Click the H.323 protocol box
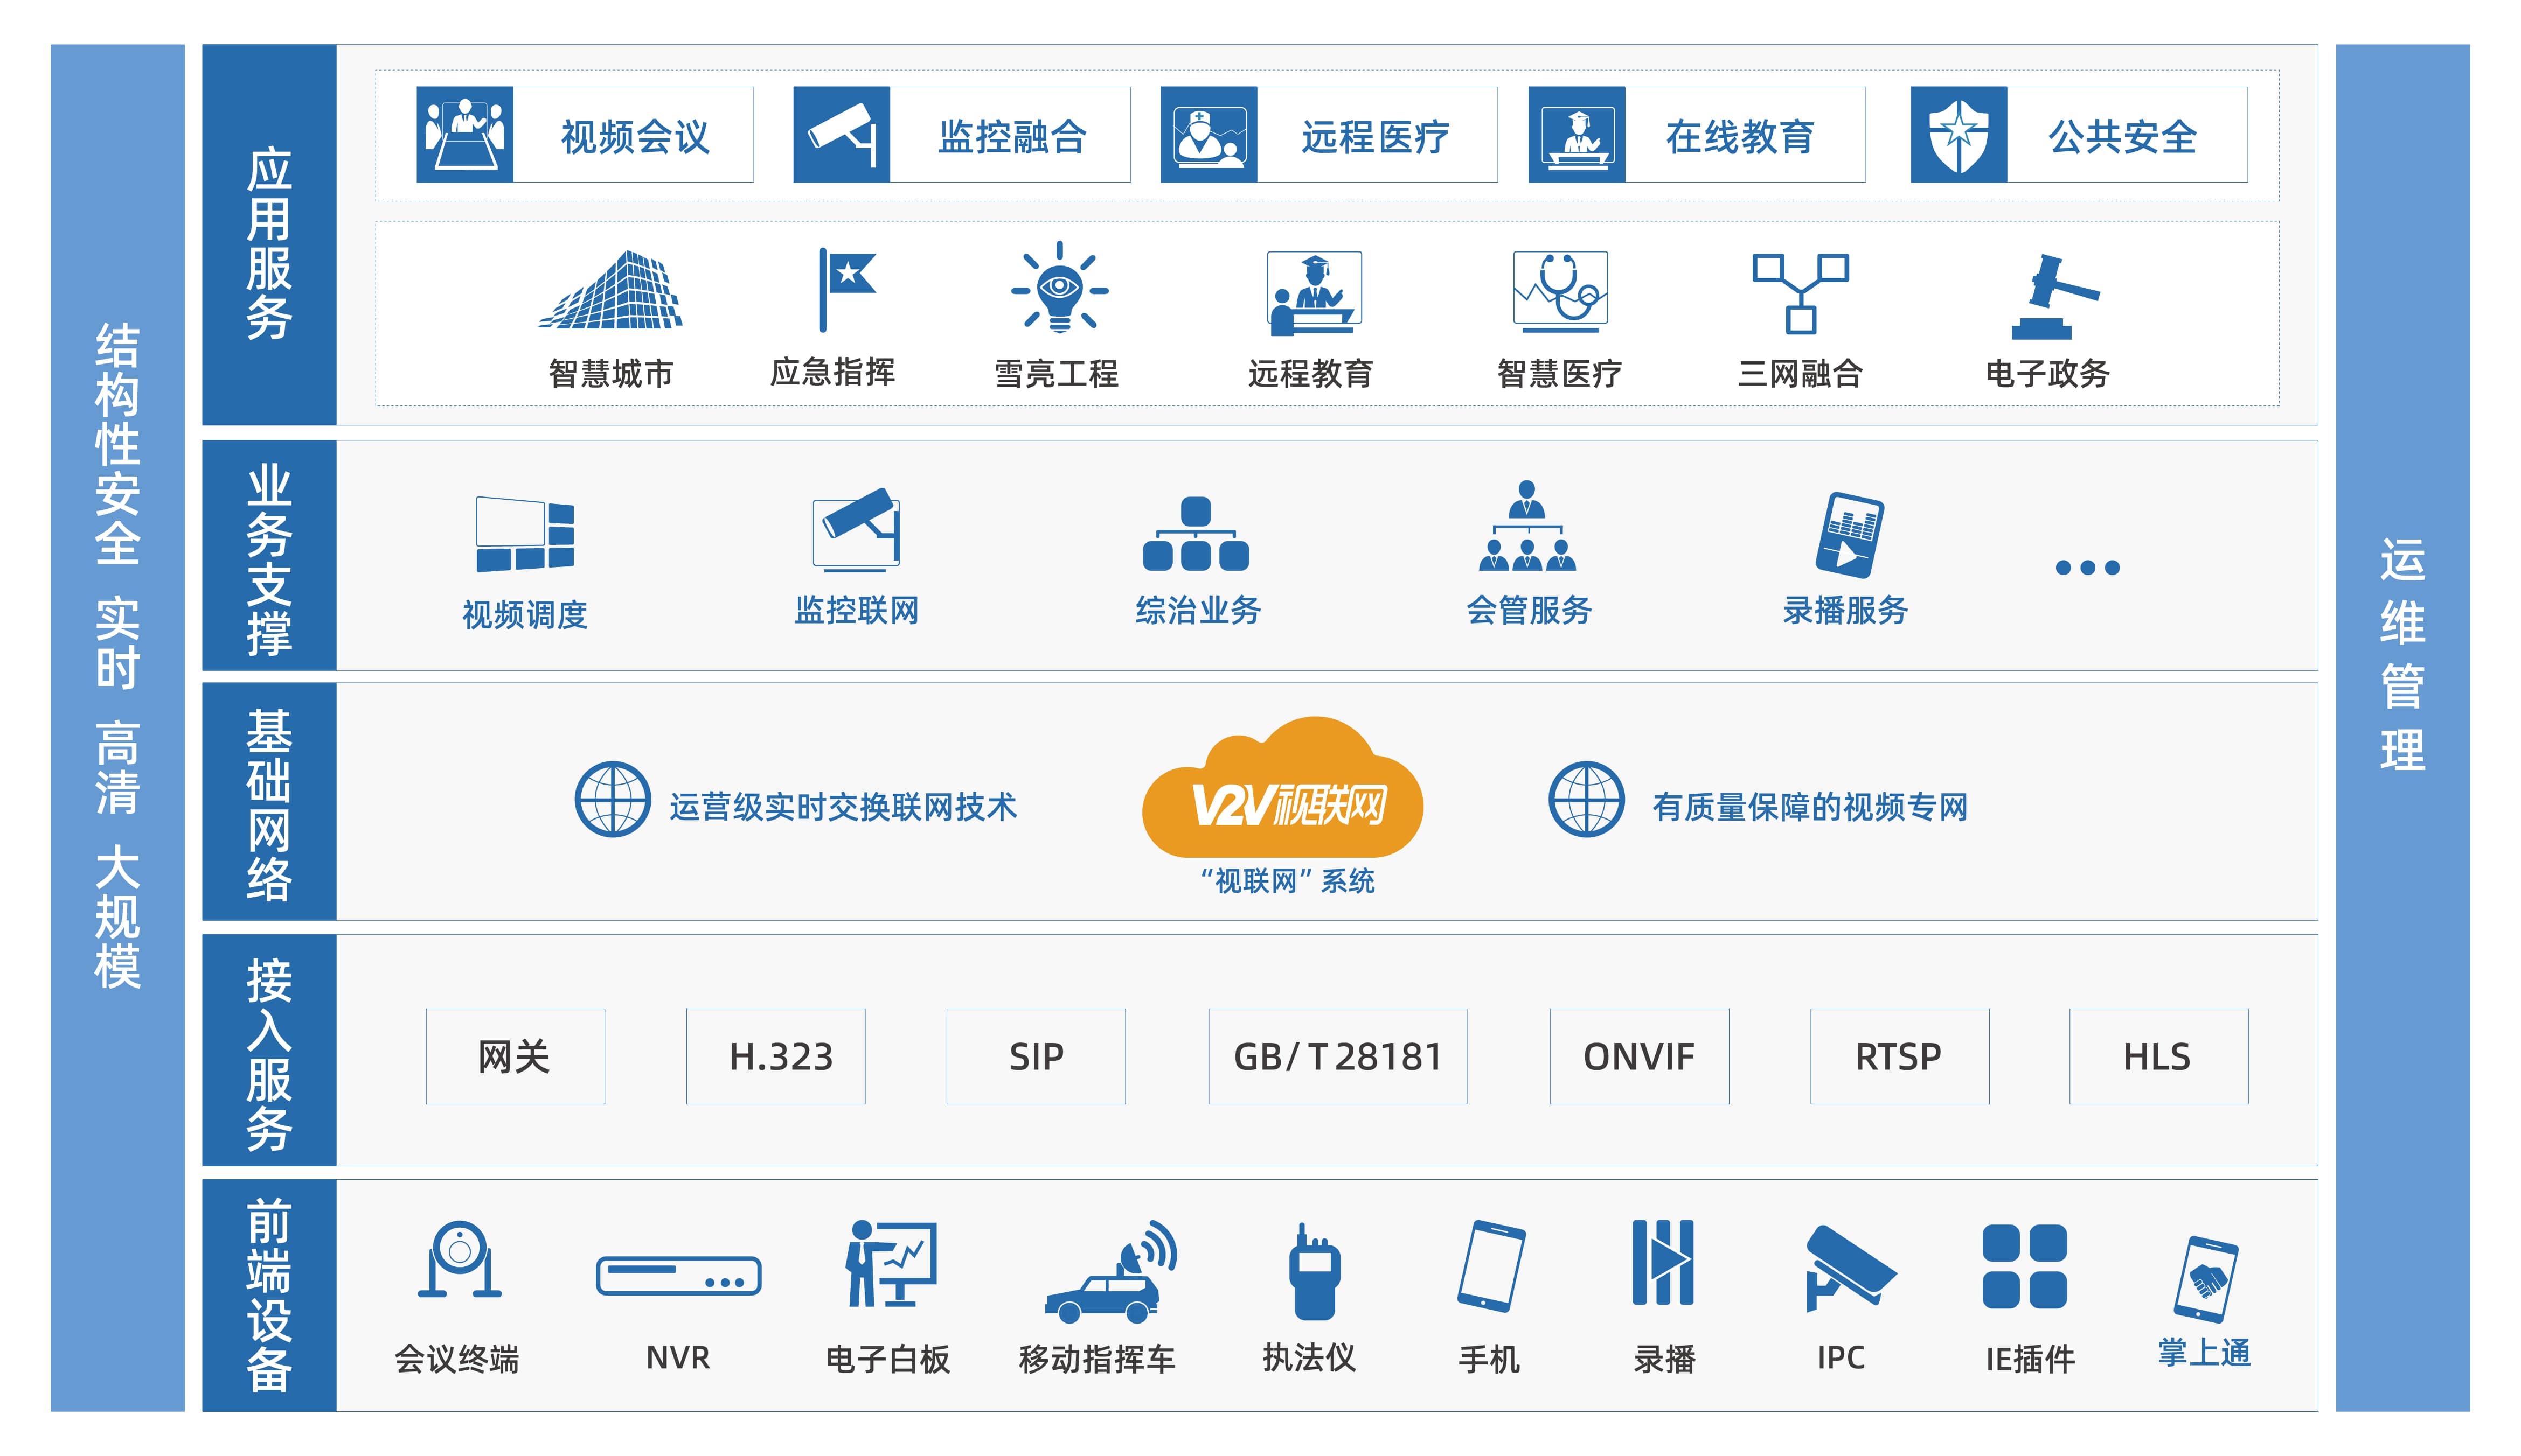Image resolution: width=2521 pixels, height=1456 pixels. tap(775, 1056)
